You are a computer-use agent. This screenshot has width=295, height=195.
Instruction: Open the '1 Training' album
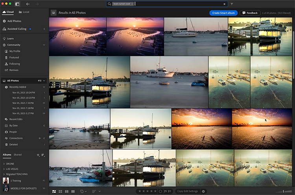[24, 180]
